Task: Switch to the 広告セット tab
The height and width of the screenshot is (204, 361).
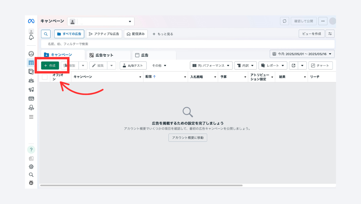Action: 109,55
